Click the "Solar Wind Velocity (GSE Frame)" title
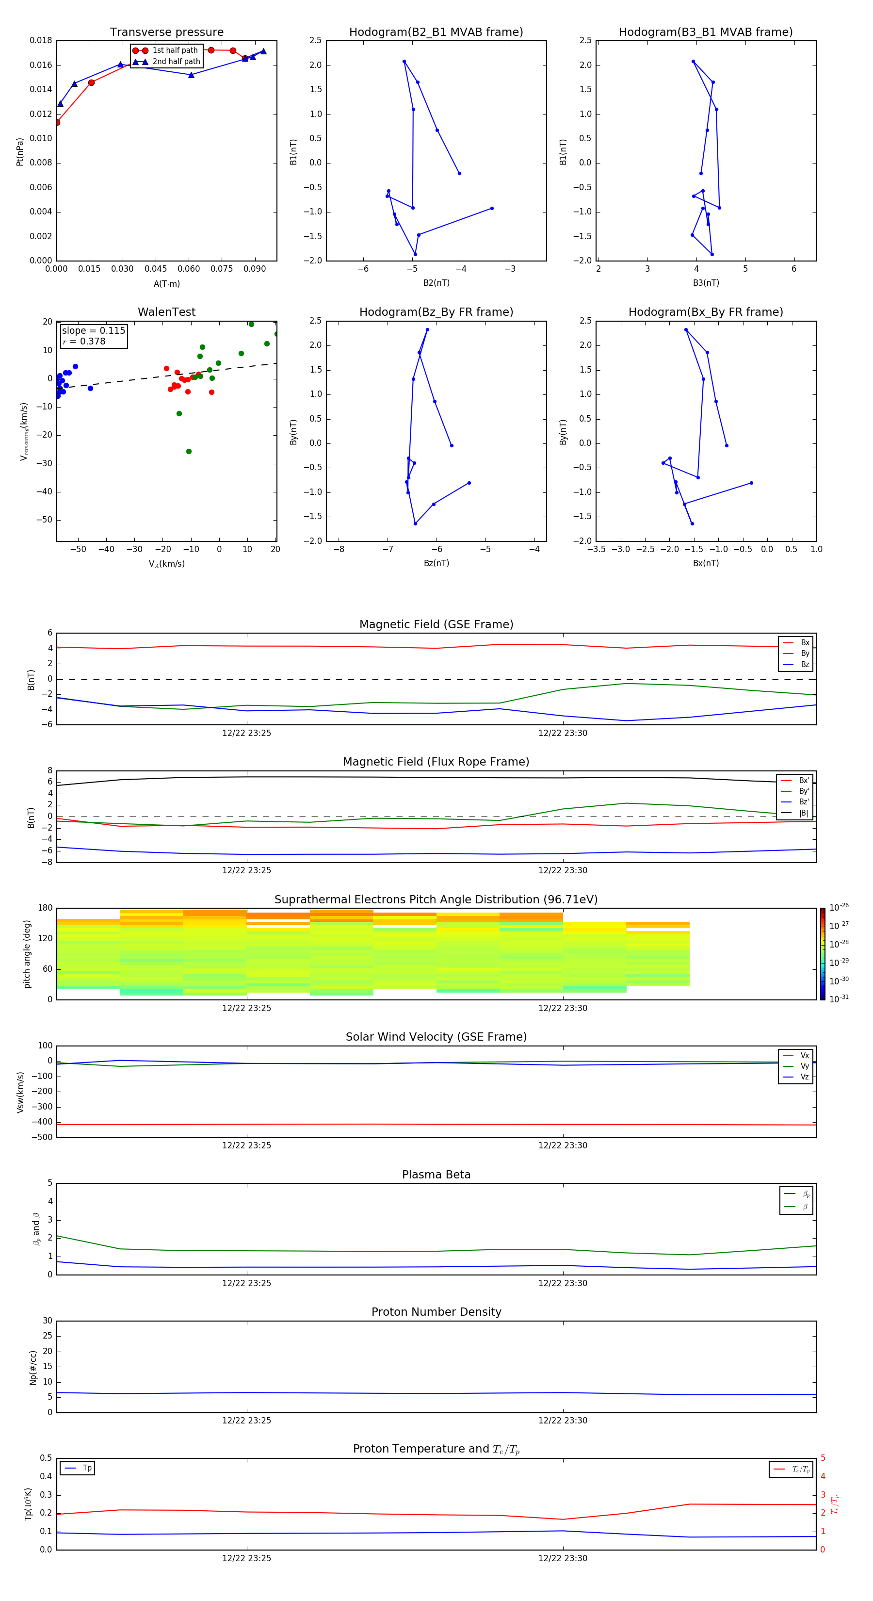 (436, 1037)
